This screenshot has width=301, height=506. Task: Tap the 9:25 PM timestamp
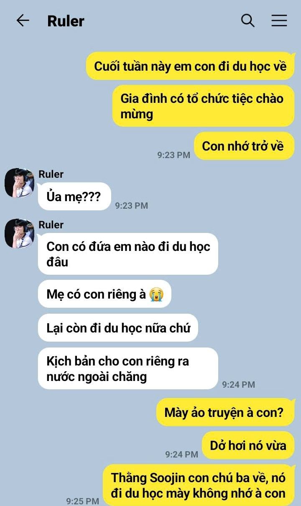(83, 501)
